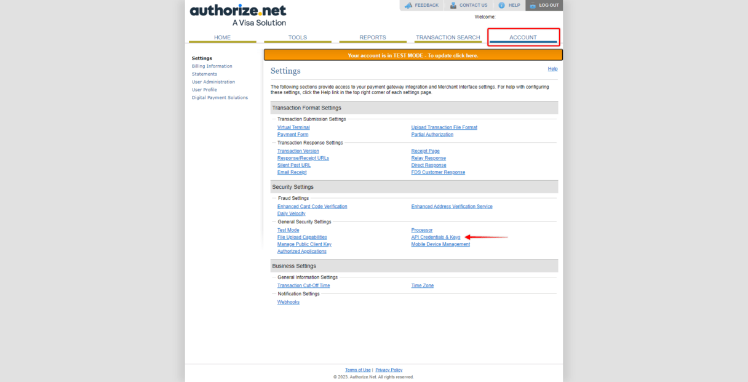Click the Help info icon
The height and width of the screenshot is (382, 748).
pyautogui.click(x=501, y=5)
